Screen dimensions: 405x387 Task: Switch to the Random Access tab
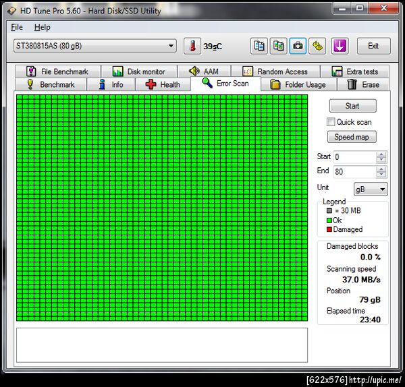[275, 71]
